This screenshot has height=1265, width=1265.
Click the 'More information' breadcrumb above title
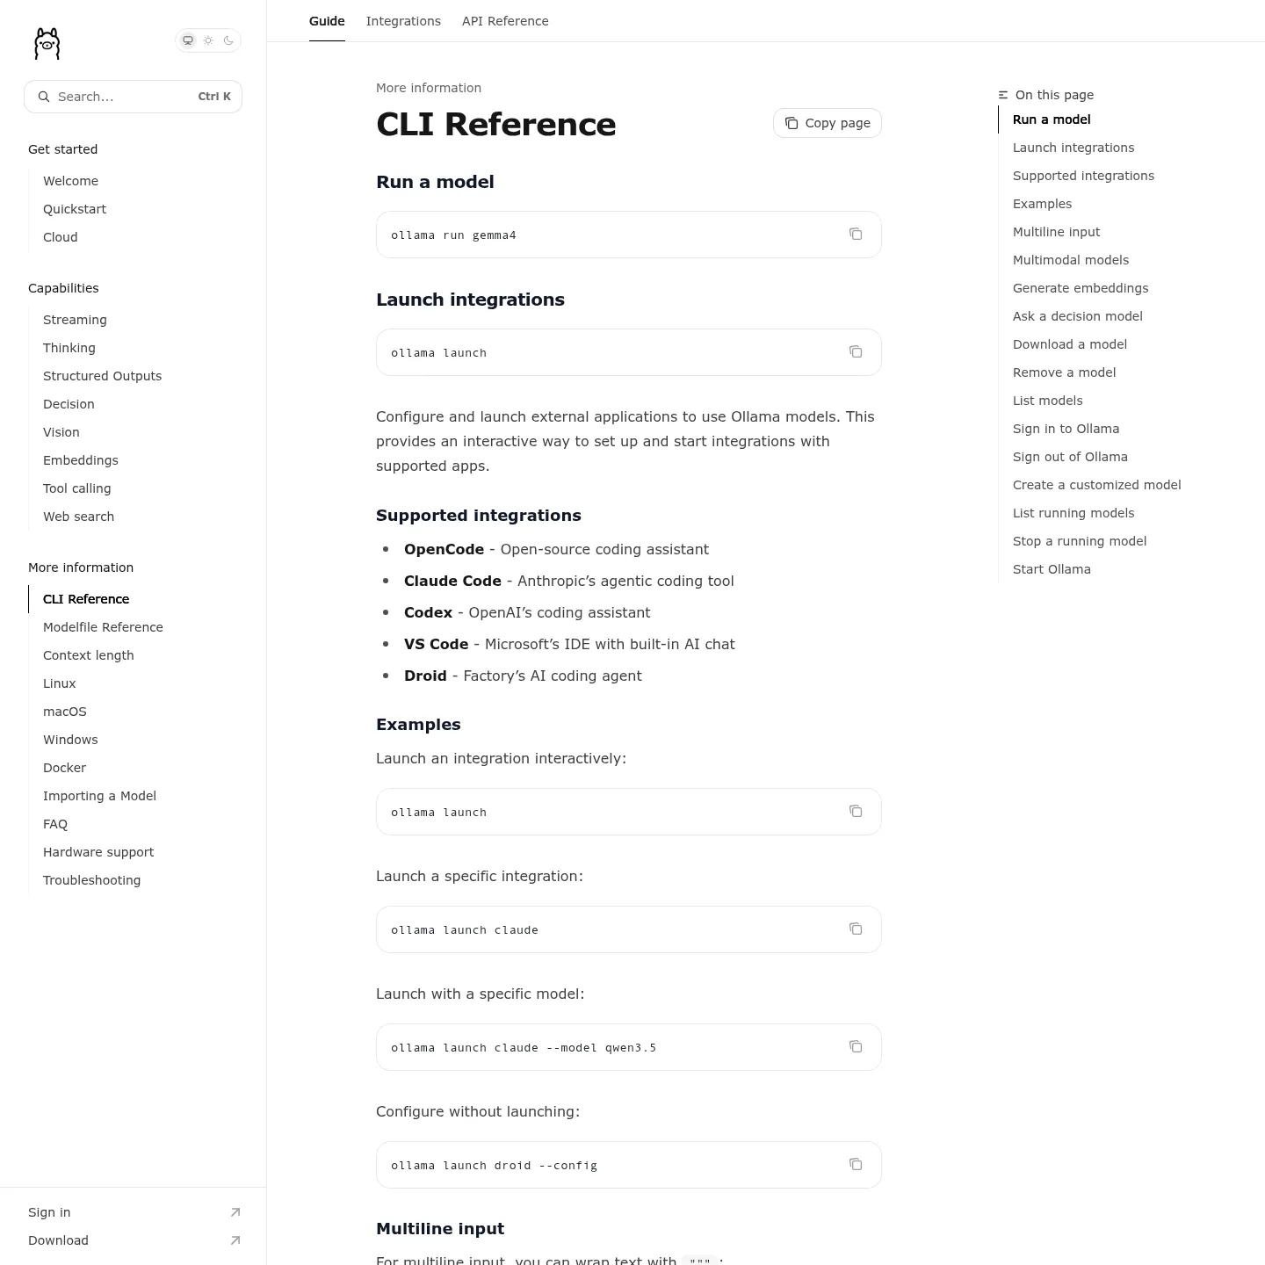click(x=429, y=88)
